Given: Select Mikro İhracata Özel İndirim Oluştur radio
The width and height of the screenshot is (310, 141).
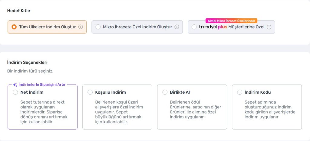Looking at the screenshot, I should pyautogui.click(x=98, y=27).
